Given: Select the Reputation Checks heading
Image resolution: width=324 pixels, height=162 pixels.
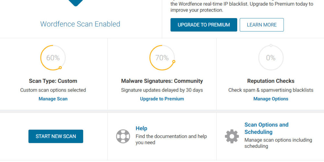Looking at the screenshot, I should pyautogui.click(x=271, y=81).
